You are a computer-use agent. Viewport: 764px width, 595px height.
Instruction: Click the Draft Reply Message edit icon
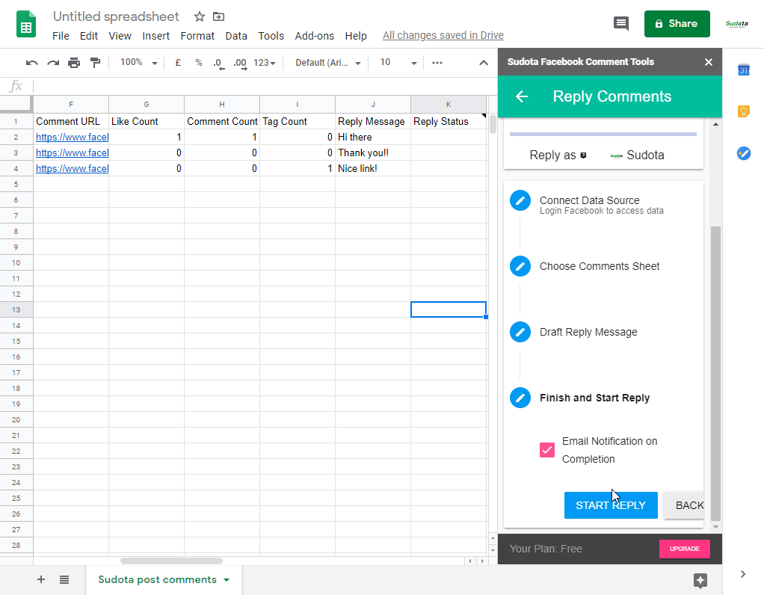[x=520, y=332]
